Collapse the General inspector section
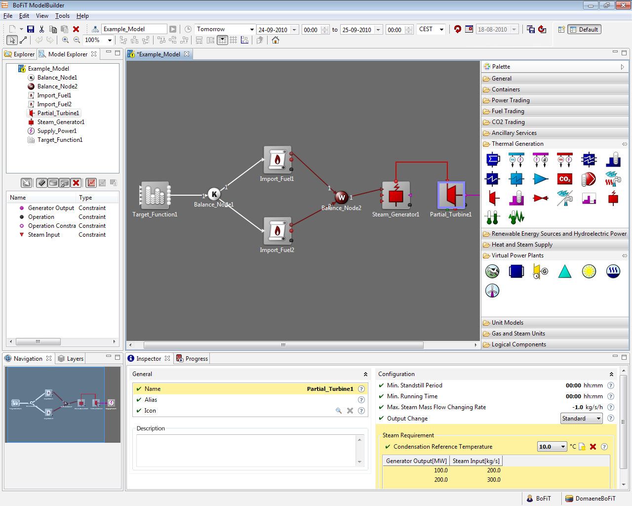The image size is (632, 506). coord(365,374)
